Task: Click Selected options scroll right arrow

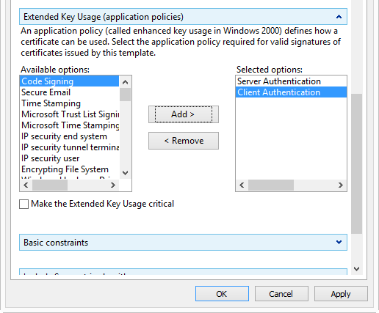Action: point(341,185)
